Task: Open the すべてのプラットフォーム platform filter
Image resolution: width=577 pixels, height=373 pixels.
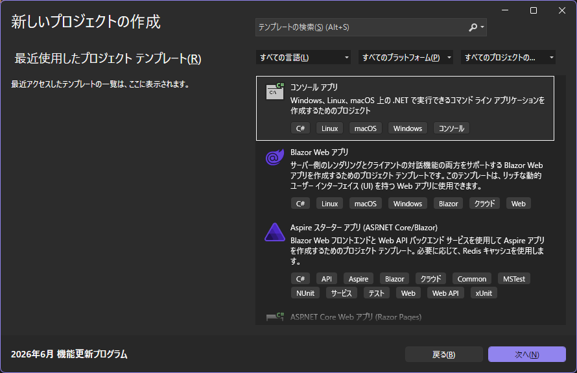Action: point(405,58)
